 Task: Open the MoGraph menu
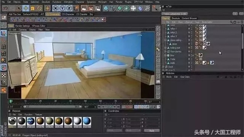point(102,2)
